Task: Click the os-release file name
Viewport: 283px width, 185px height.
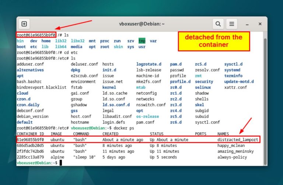Action: pos(147,116)
